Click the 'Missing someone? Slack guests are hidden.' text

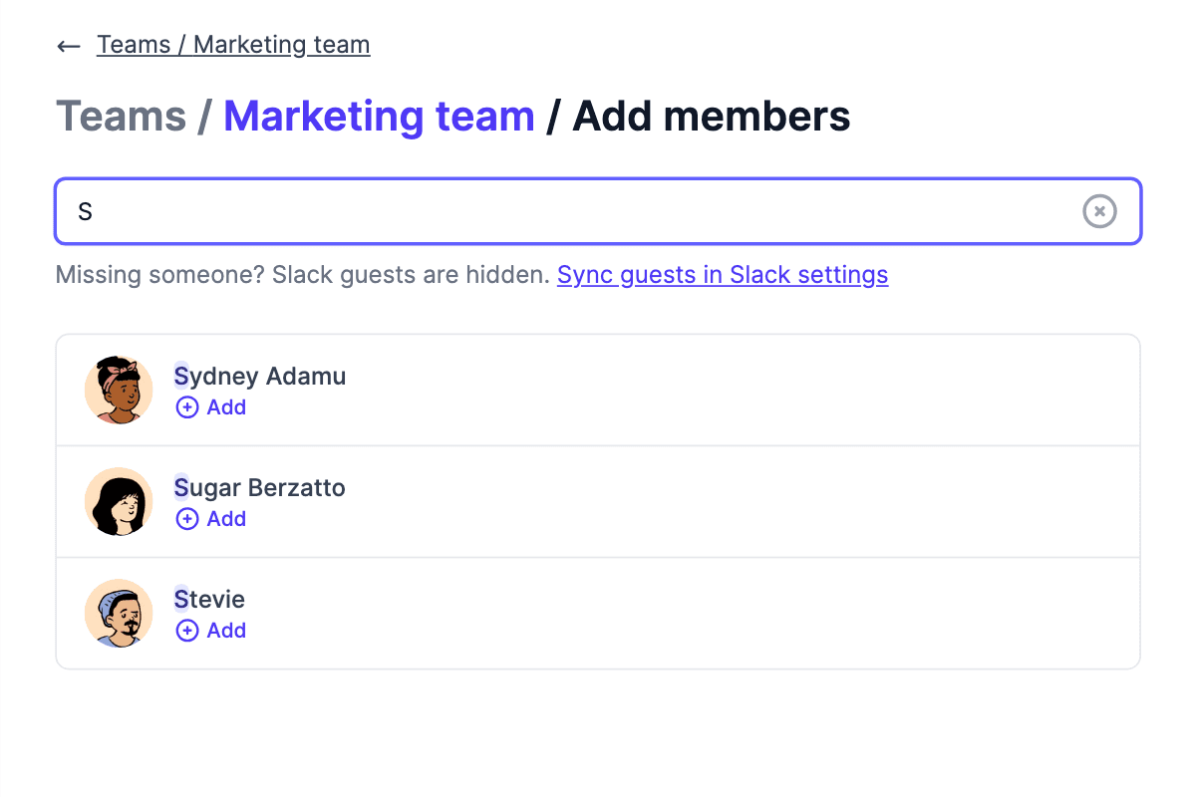[303, 274]
